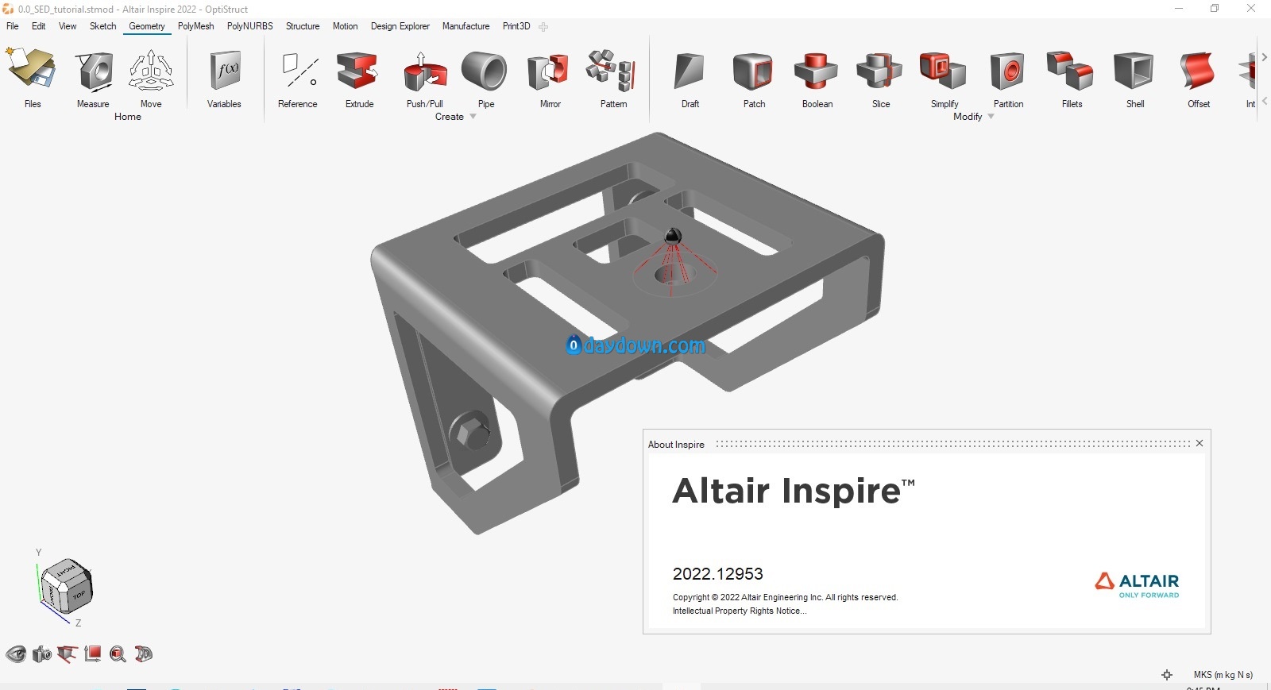This screenshot has height=690, width=1271.
Task: Open the Variables tool
Action: pos(225,71)
